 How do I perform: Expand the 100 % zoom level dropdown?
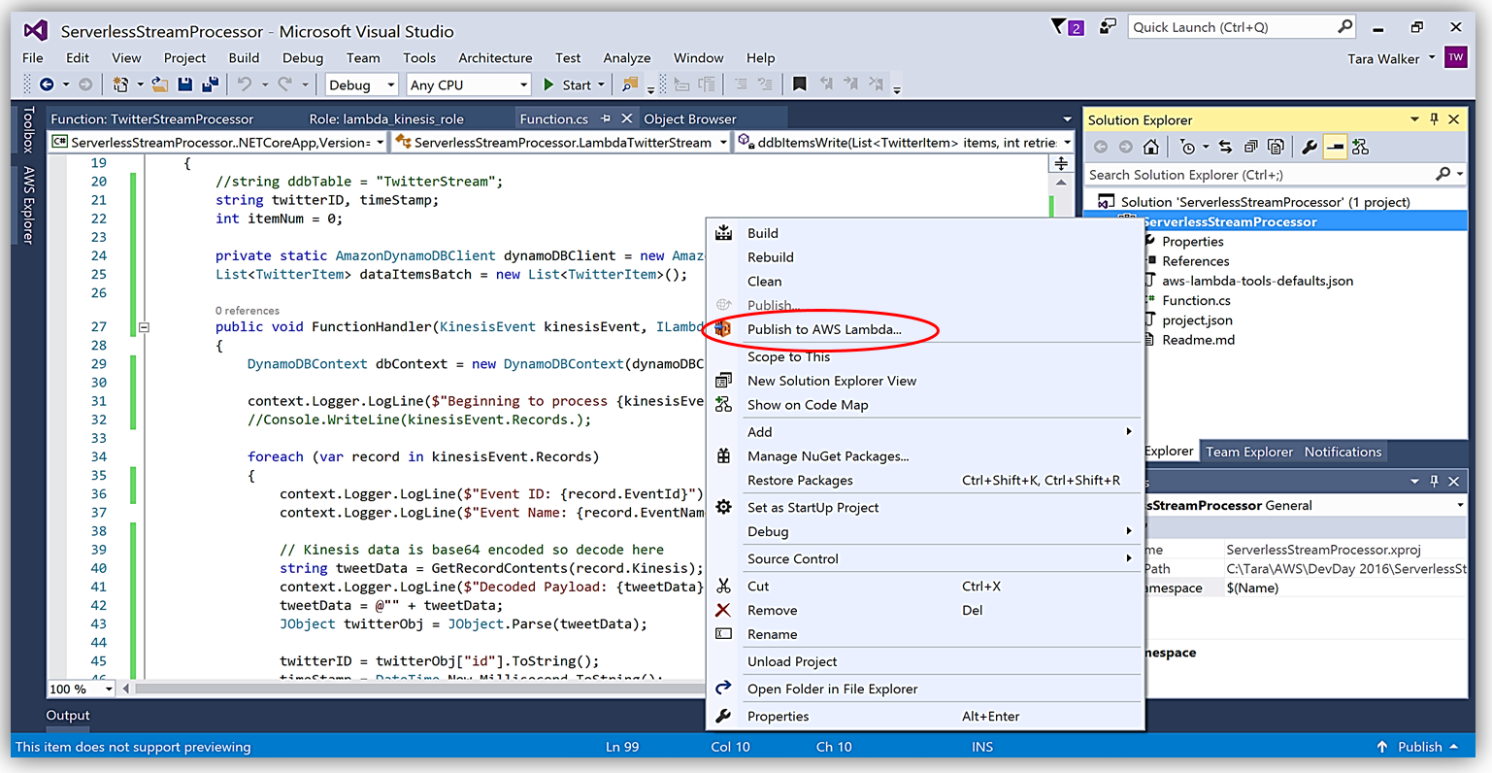pos(109,689)
